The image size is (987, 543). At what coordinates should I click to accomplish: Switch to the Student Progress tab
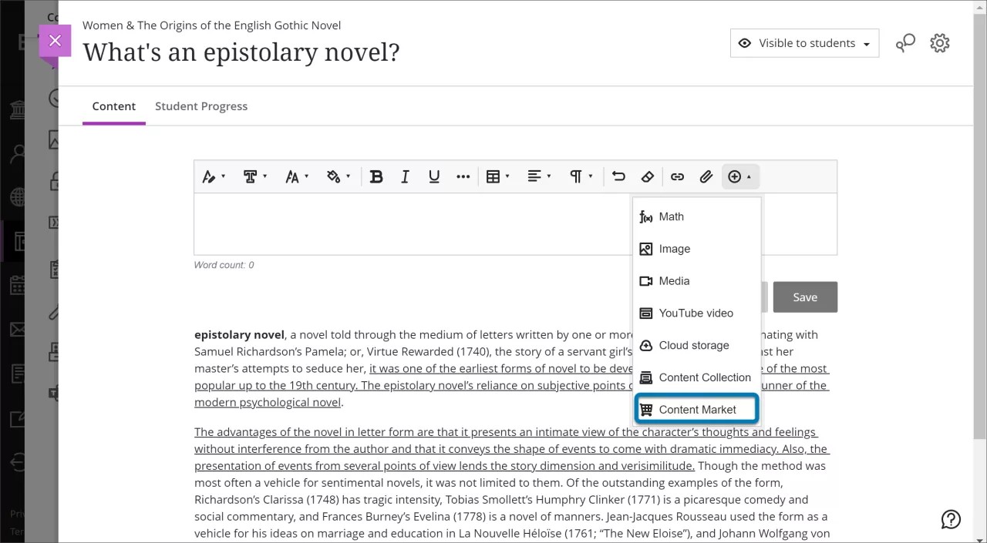(201, 106)
